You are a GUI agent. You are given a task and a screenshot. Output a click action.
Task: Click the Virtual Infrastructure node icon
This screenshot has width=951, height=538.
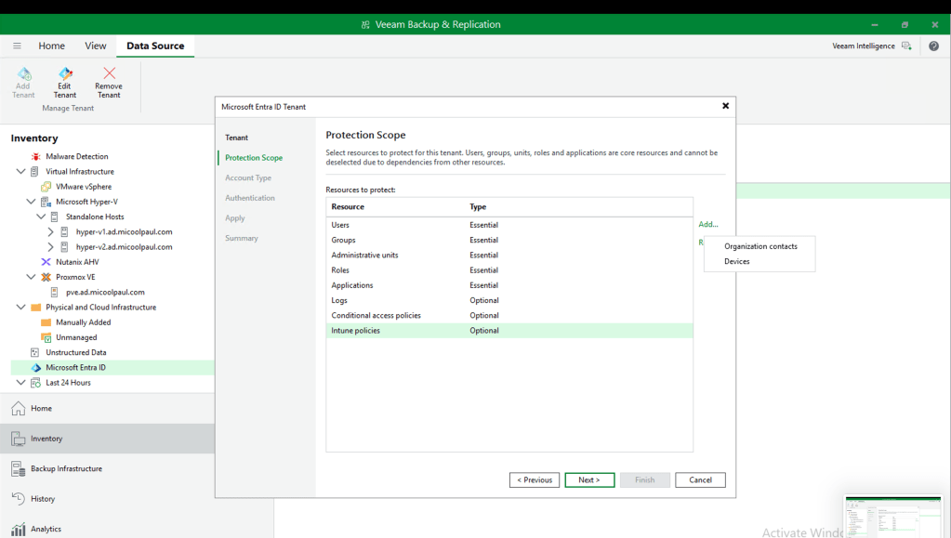click(x=34, y=172)
